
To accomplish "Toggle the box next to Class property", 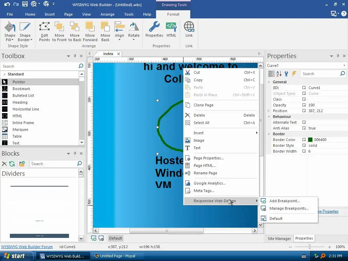I will coord(304,99).
